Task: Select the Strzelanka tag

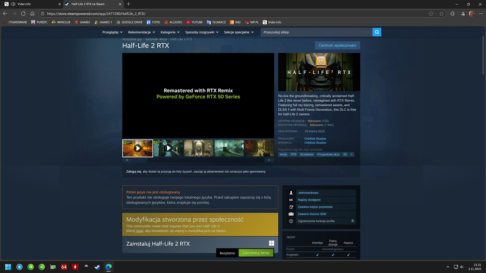Action: click(307, 154)
